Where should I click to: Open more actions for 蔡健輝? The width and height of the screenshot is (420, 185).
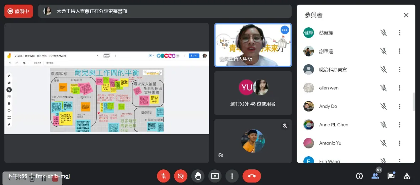[x=400, y=33]
